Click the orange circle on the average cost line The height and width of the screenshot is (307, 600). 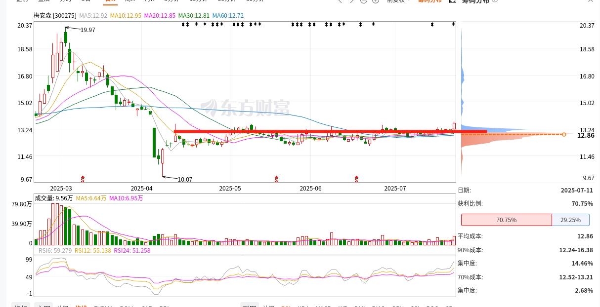pyautogui.click(x=564, y=134)
